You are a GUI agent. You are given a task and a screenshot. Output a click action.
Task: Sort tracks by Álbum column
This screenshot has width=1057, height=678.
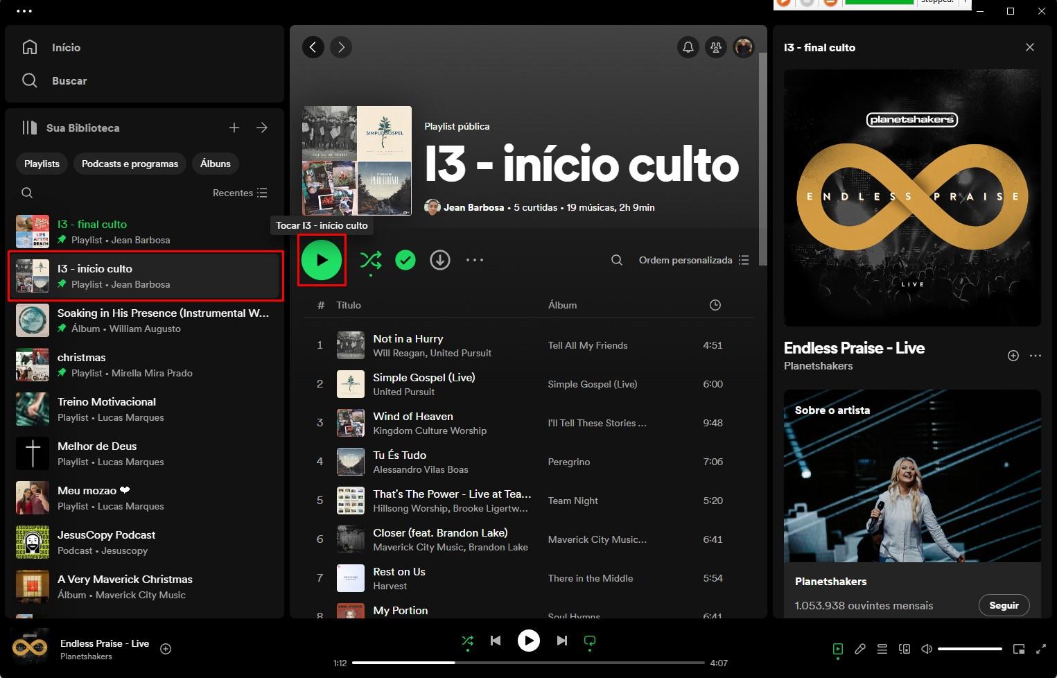[x=562, y=305]
